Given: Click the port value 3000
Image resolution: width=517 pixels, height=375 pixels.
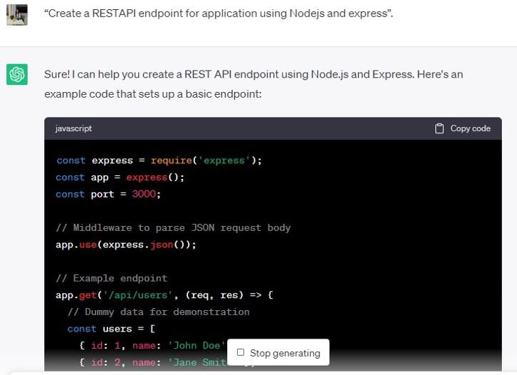Looking at the screenshot, I should point(146,194).
